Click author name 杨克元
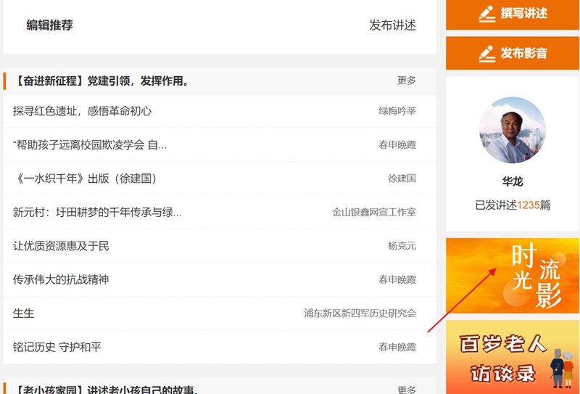Screen dimensions: 580x394 [402, 246]
